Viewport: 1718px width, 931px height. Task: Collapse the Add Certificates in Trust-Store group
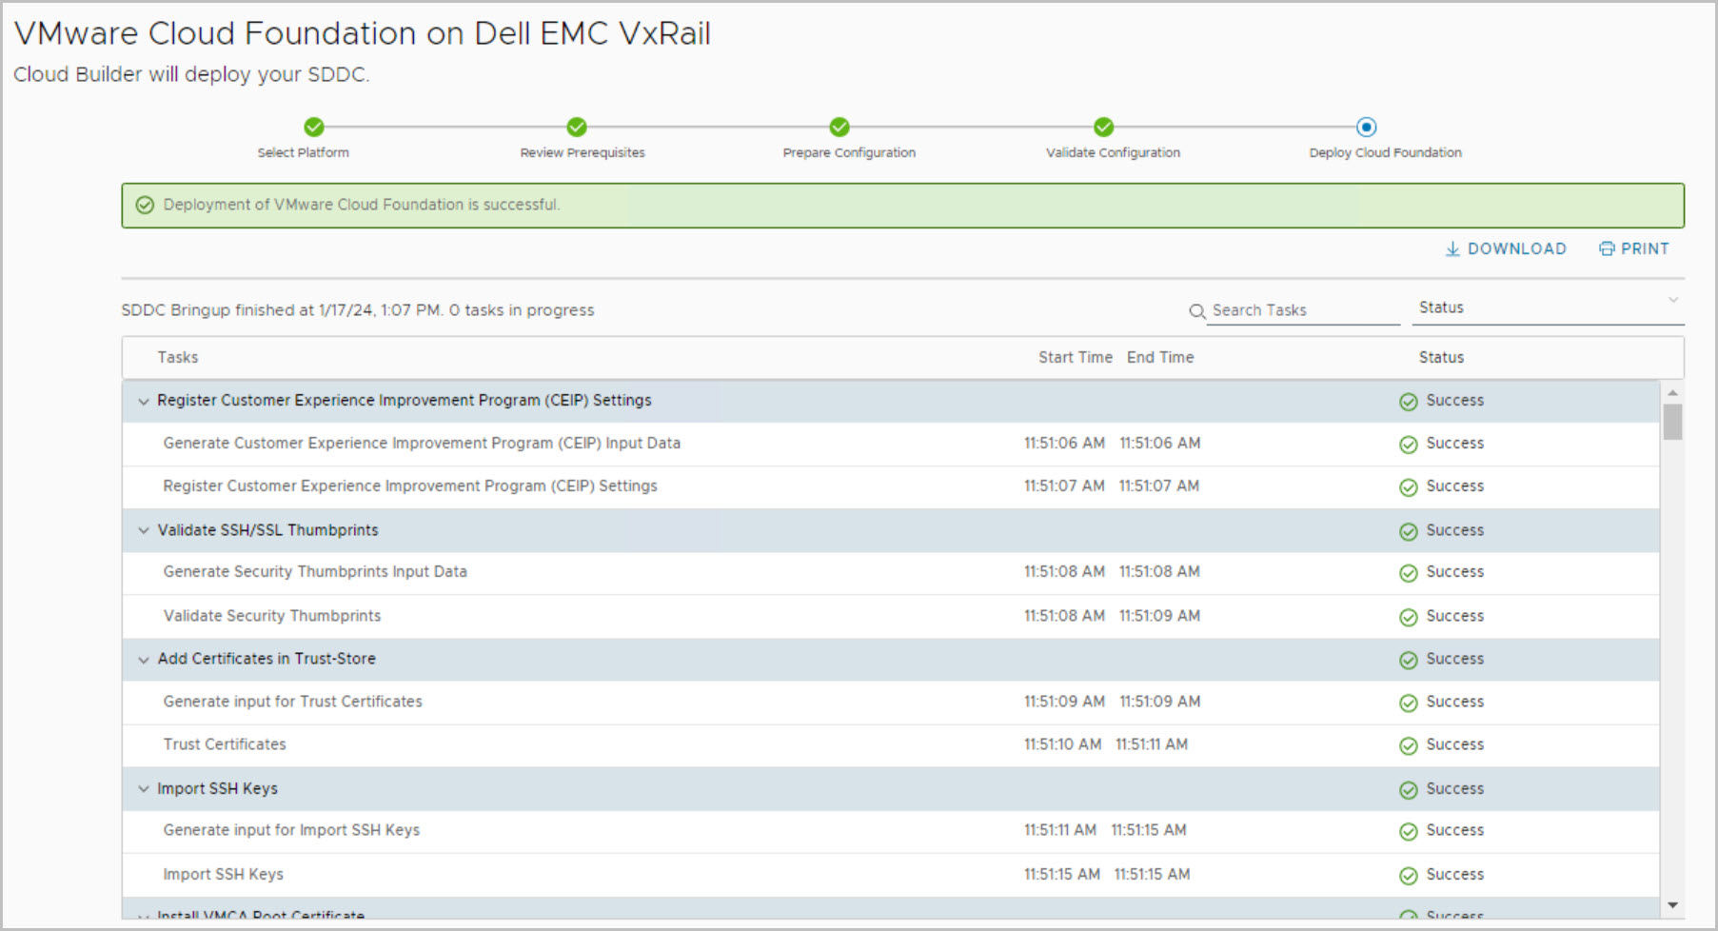(x=144, y=660)
